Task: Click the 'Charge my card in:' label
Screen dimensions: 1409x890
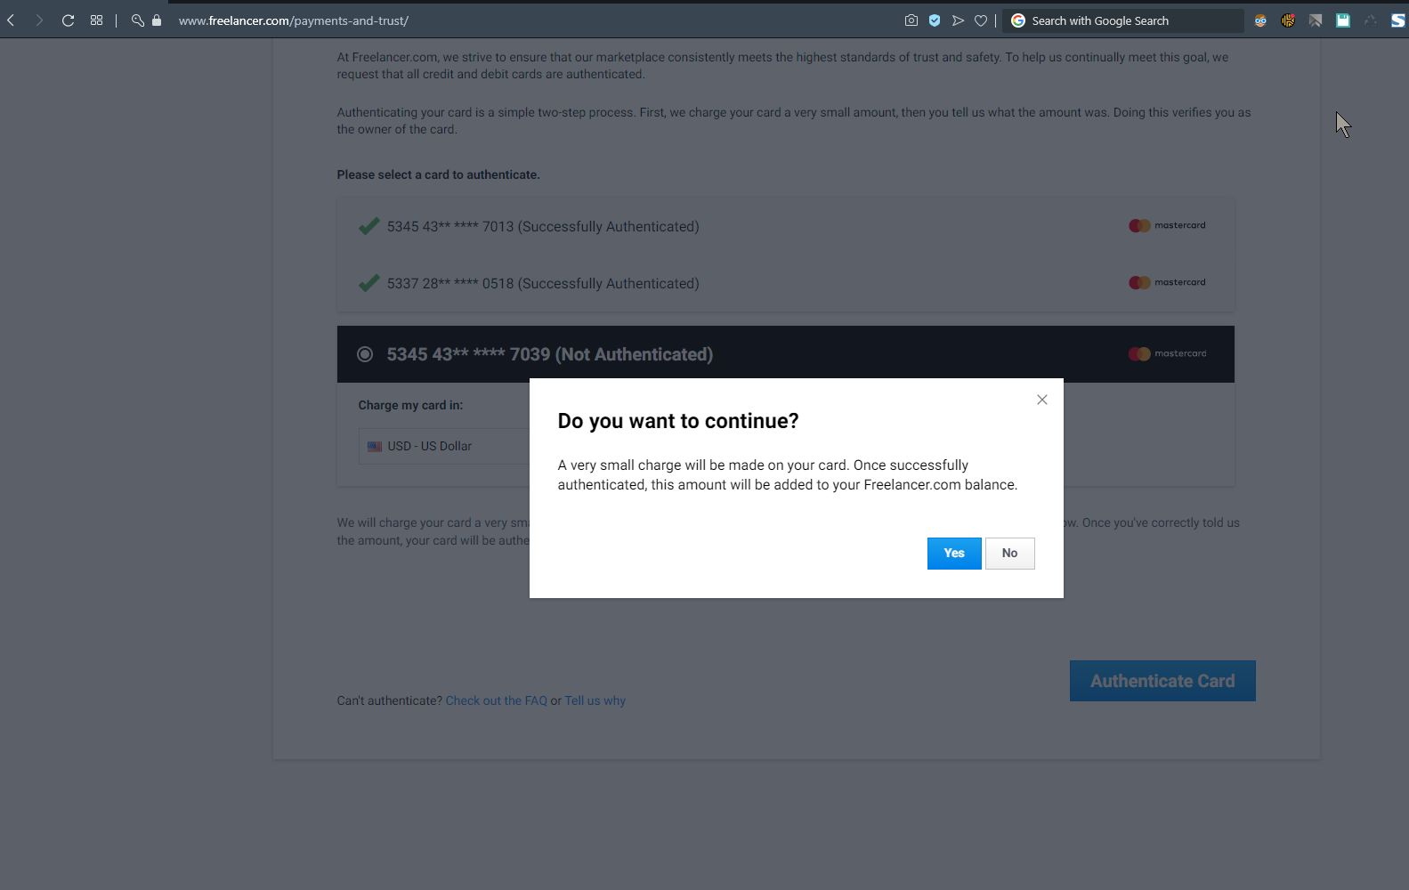Action: (410, 405)
